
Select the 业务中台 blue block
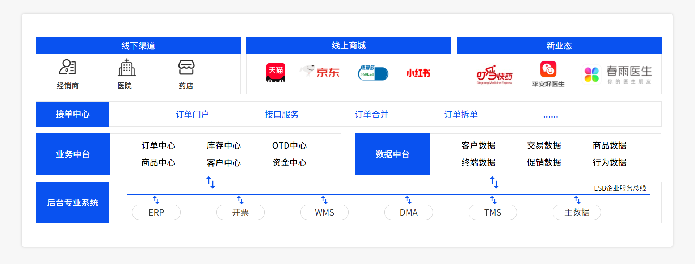pos(73,154)
